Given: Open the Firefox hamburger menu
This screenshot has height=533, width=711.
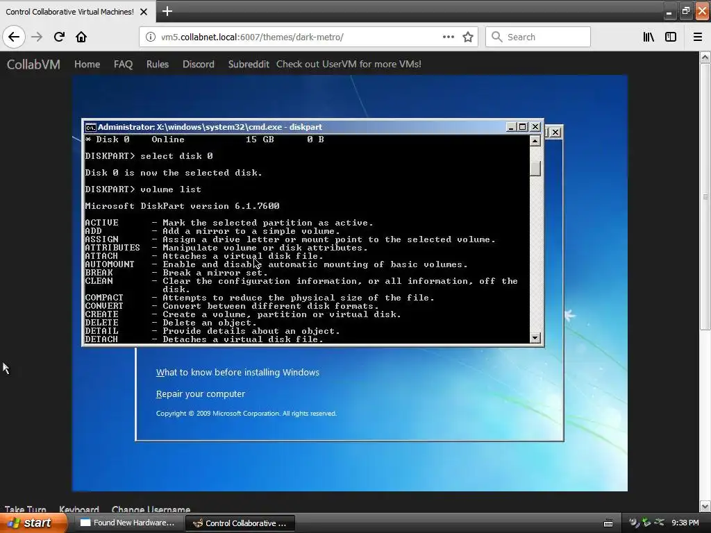Looking at the screenshot, I should coord(698,37).
